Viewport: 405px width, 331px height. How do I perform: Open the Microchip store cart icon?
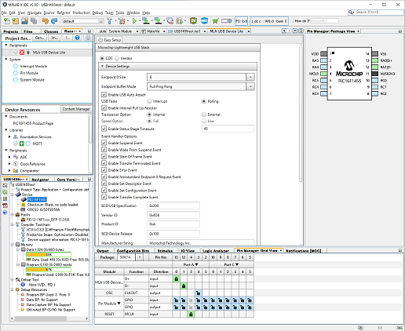point(215,21)
